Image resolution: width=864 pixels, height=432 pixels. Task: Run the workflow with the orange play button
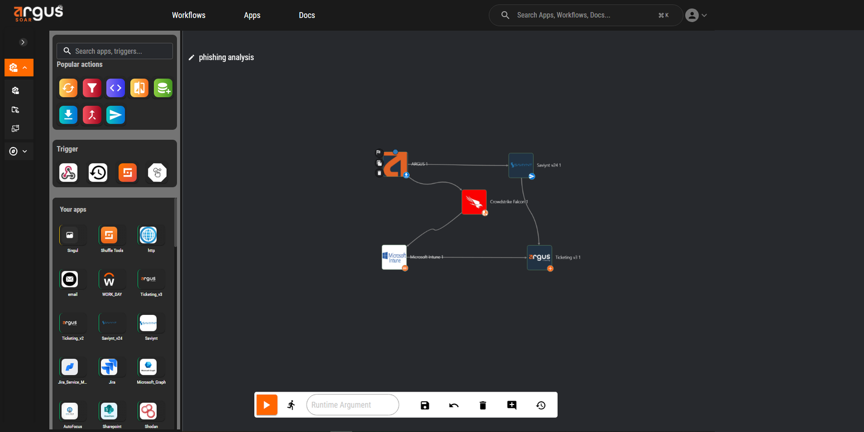pyautogui.click(x=266, y=405)
